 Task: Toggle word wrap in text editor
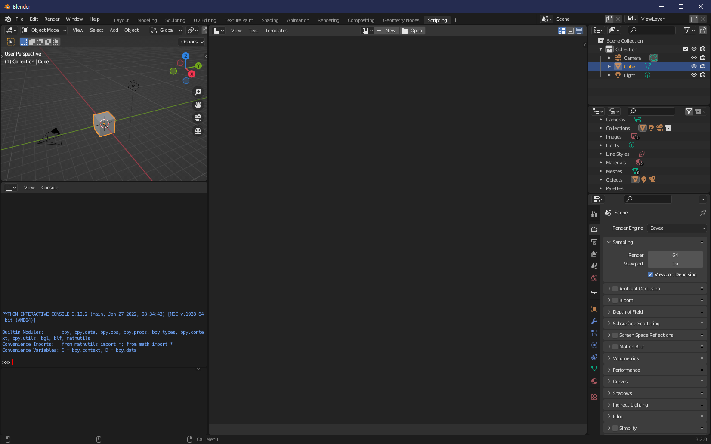(x=571, y=31)
